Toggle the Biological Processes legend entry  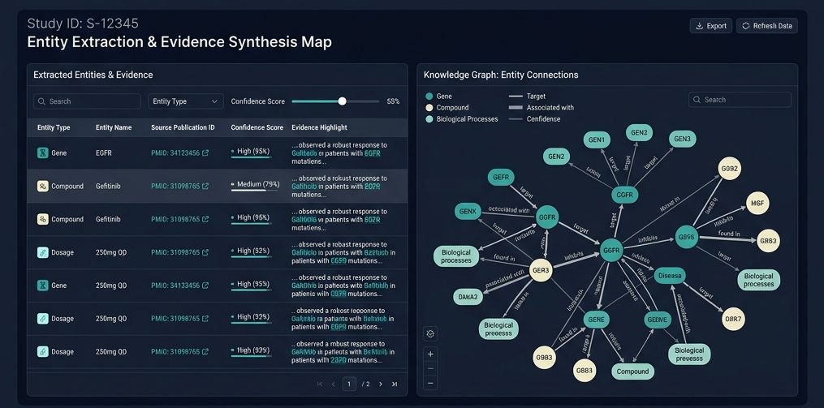tap(461, 119)
